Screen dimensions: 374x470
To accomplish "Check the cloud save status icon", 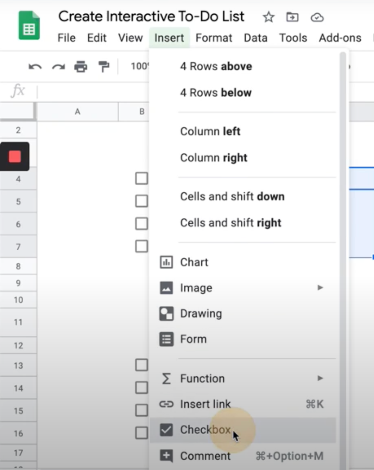I will 317,17.
